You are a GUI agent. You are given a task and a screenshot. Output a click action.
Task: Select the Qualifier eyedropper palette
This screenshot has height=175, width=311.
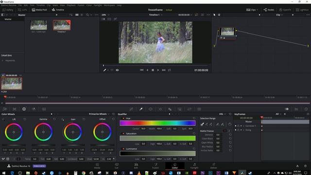(x=141, y=109)
